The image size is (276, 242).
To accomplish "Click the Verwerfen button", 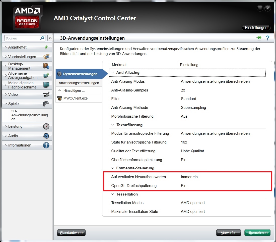I will tap(229, 233).
